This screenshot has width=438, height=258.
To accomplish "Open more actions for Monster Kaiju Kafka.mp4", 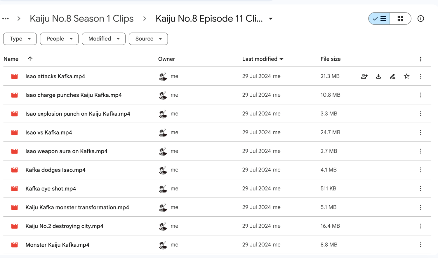I will pos(421,245).
